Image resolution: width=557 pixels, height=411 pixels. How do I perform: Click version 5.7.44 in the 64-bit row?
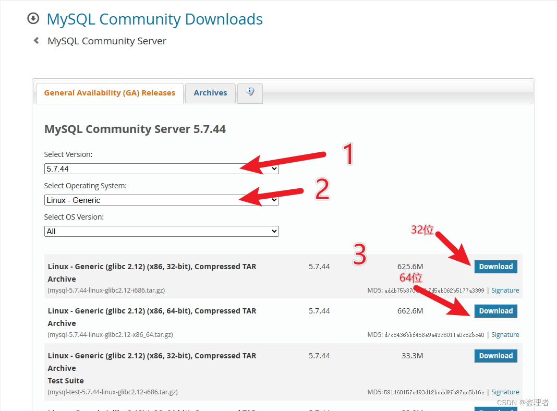[x=319, y=311]
